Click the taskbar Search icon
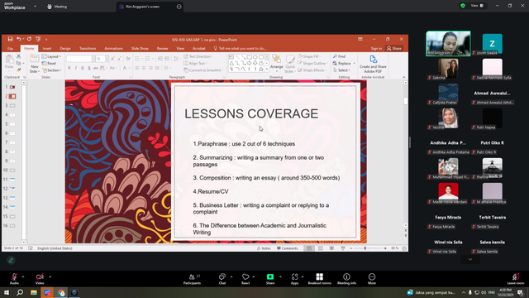This screenshot has height=298, width=529. [x=20, y=292]
